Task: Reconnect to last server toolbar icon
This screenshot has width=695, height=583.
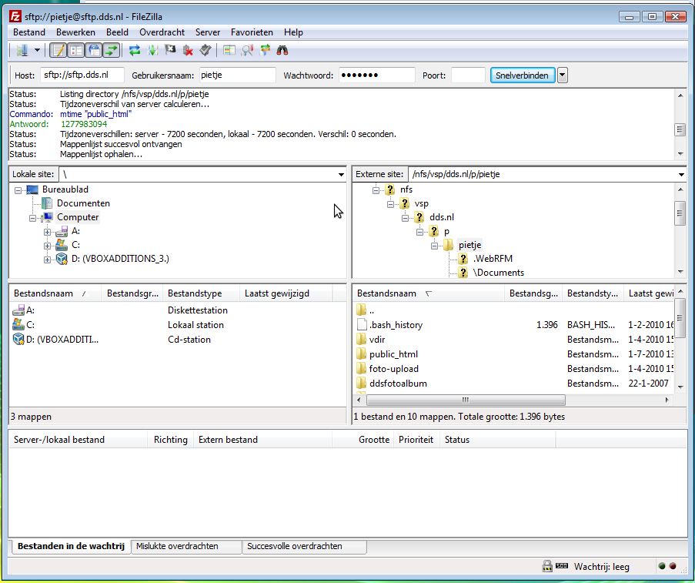Action: pos(205,51)
